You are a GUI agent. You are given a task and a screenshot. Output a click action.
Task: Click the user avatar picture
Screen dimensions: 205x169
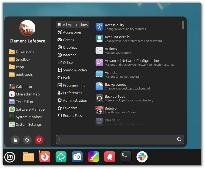pyautogui.click(x=27, y=28)
